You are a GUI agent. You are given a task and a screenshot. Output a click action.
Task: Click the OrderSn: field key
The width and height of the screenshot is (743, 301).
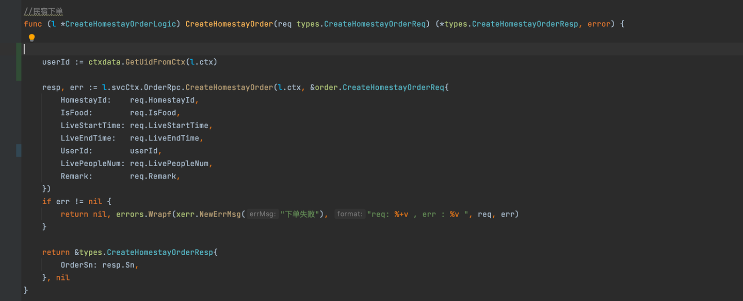[79, 265]
